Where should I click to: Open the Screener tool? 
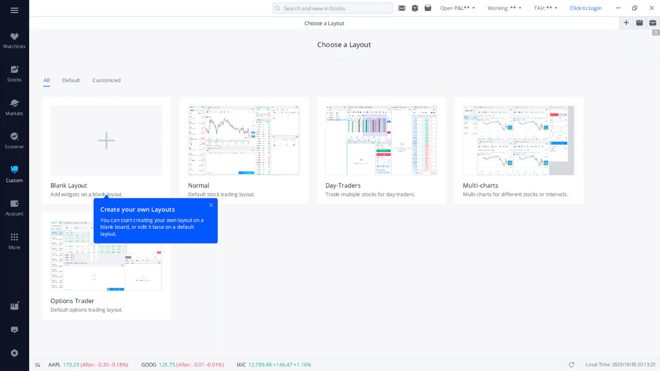tap(14, 141)
